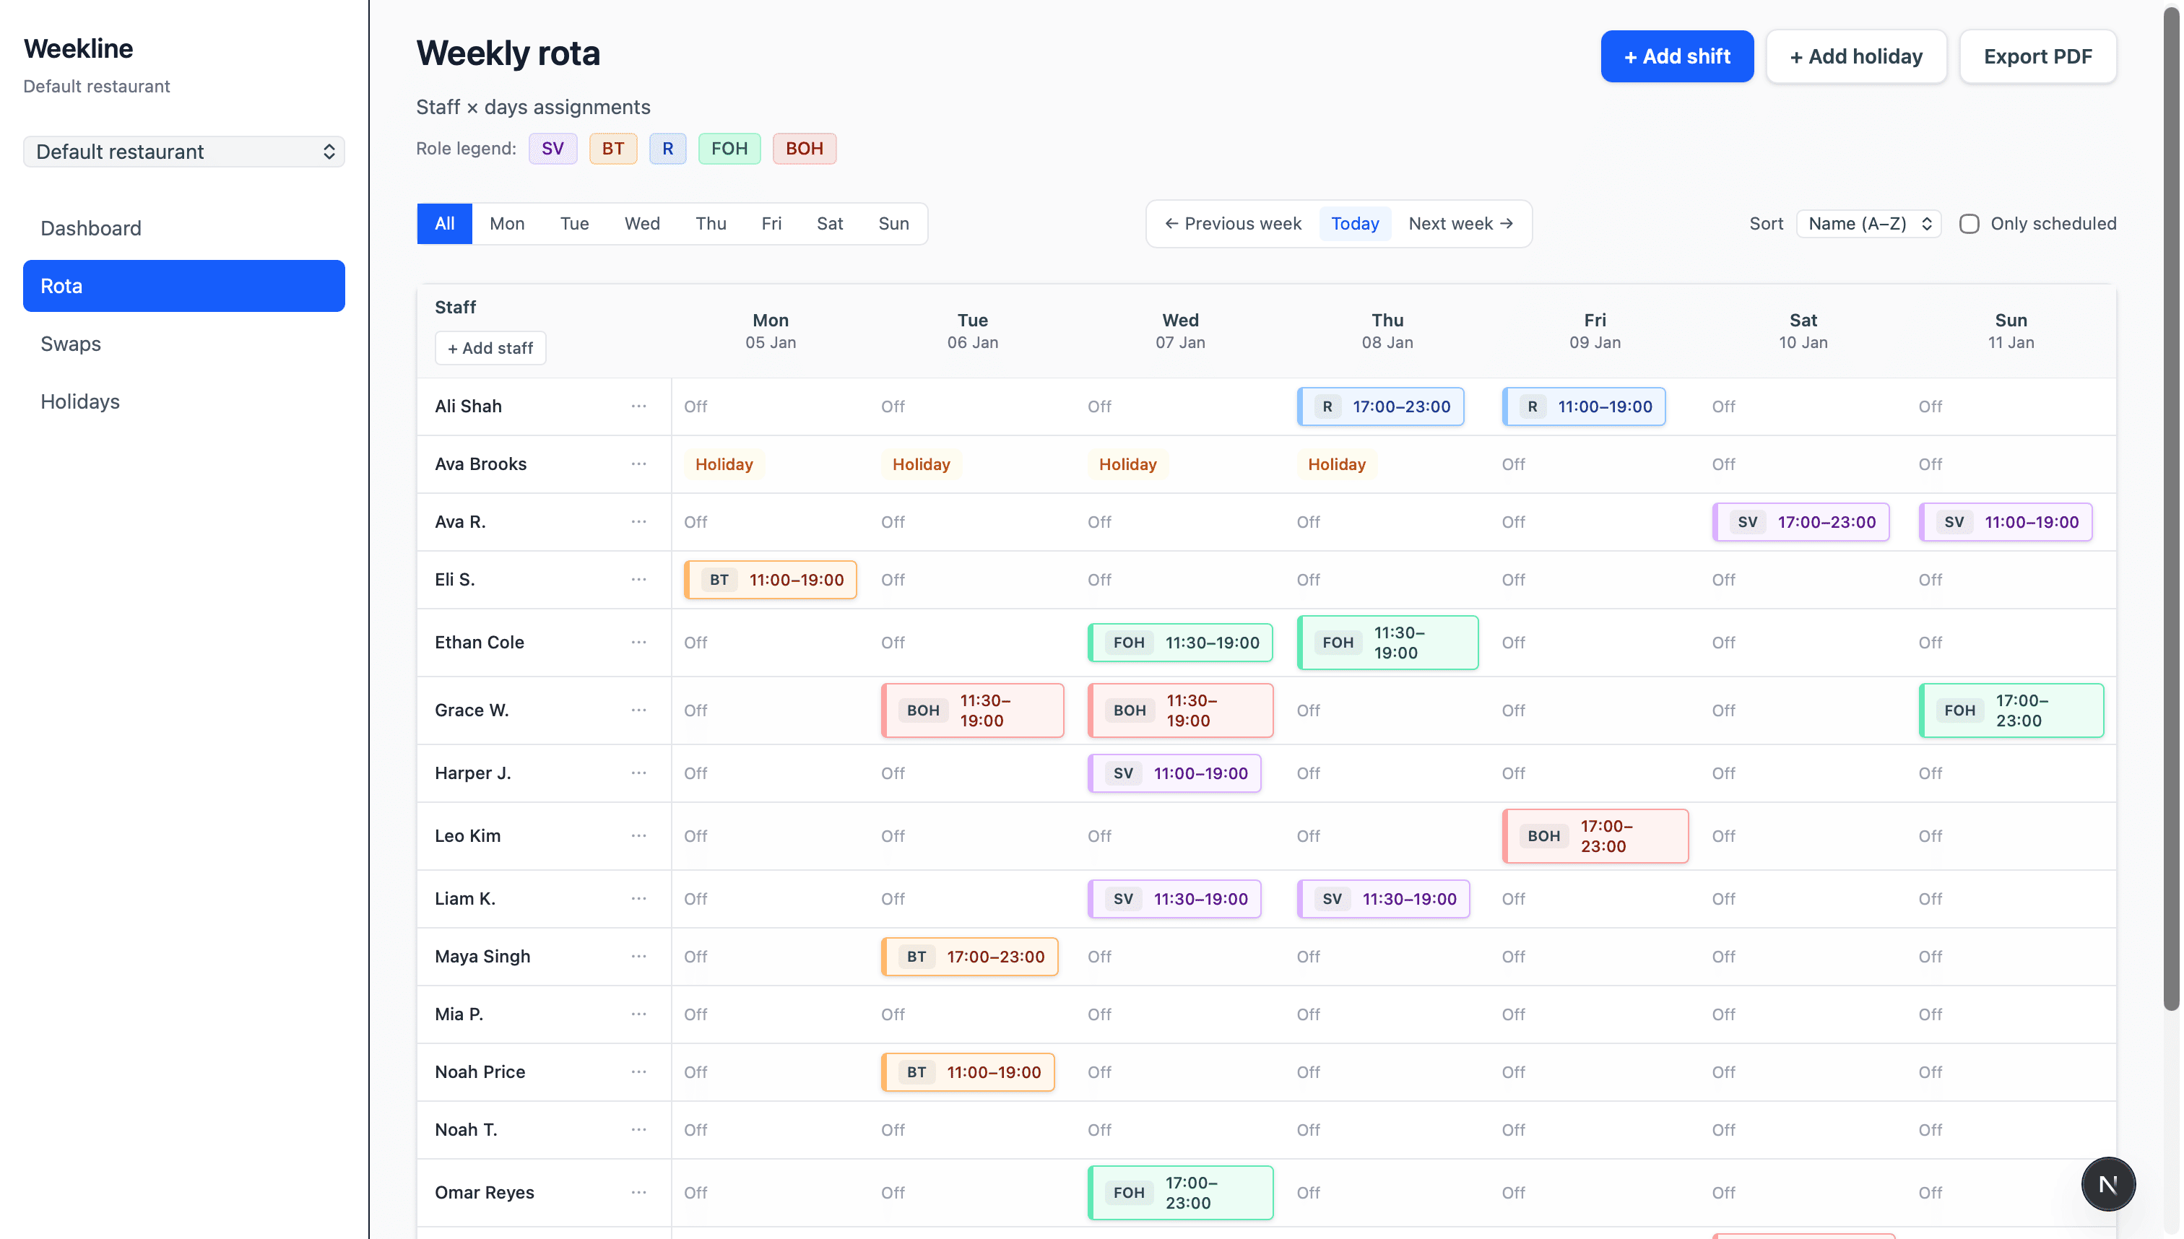This screenshot has height=1239, width=2184.
Task: Click the BT role legend badge
Action: click(613, 148)
